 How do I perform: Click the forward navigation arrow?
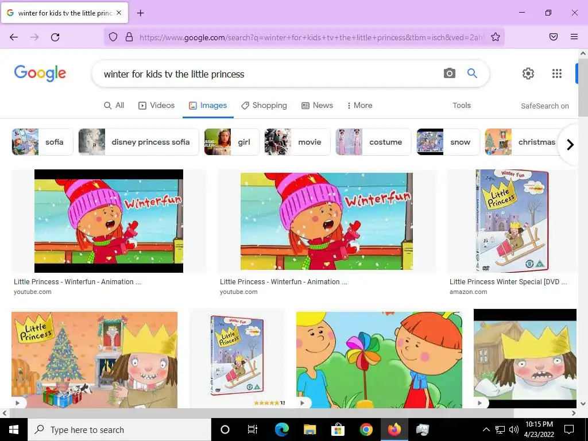[34, 37]
